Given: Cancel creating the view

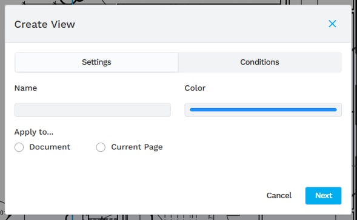Looking at the screenshot, I should pos(279,195).
